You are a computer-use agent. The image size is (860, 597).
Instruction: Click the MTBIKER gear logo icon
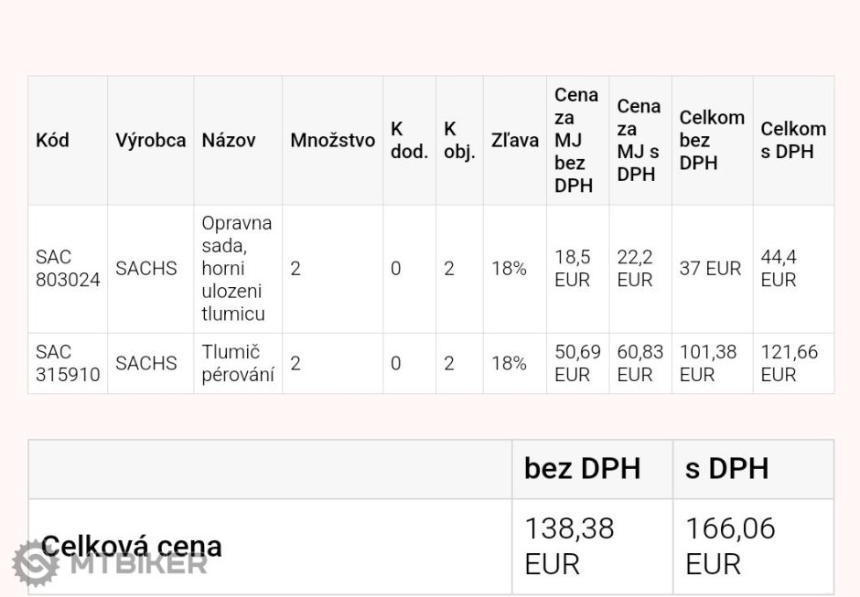pos(34,562)
